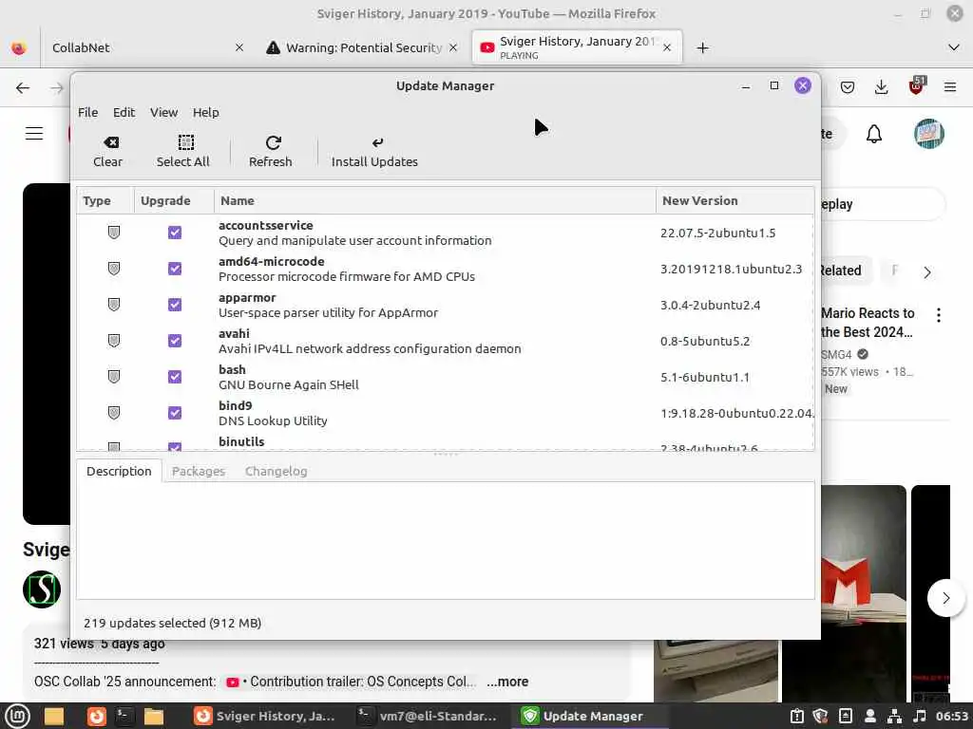Click the apparmor shield type icon

pyautogui.click(x=114, y=305)
